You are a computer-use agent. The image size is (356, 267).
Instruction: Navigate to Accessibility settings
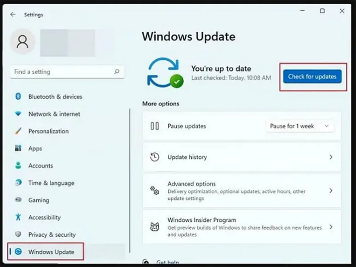pyautogui.click(x=44, y=217)
